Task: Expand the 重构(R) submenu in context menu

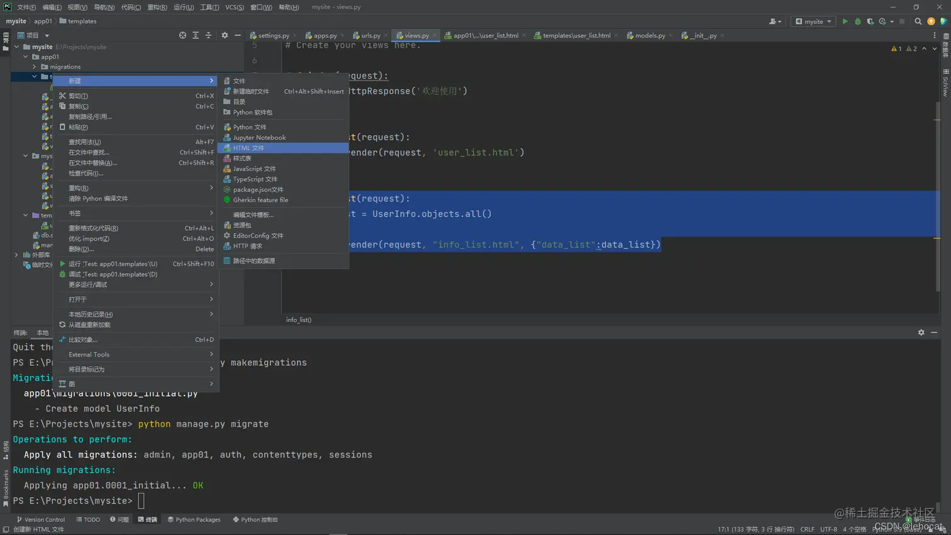Action: pos(136,188)
